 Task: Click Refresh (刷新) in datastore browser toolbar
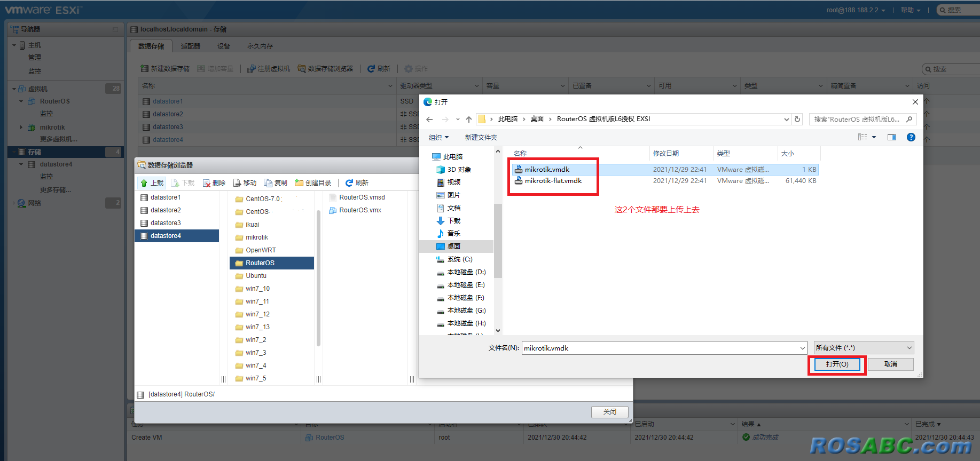pos(357,183)
